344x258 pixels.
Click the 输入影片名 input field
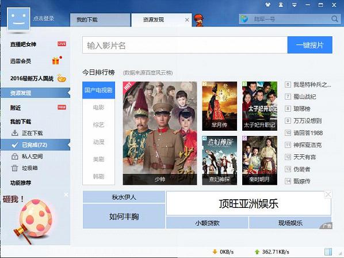(185, 45)
